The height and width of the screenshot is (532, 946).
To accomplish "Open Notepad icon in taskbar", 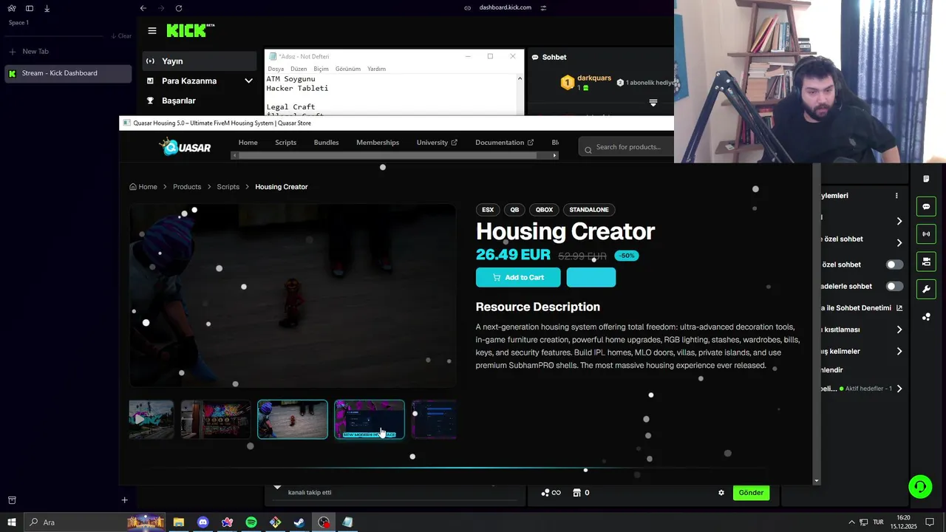I will click(347, 522).
